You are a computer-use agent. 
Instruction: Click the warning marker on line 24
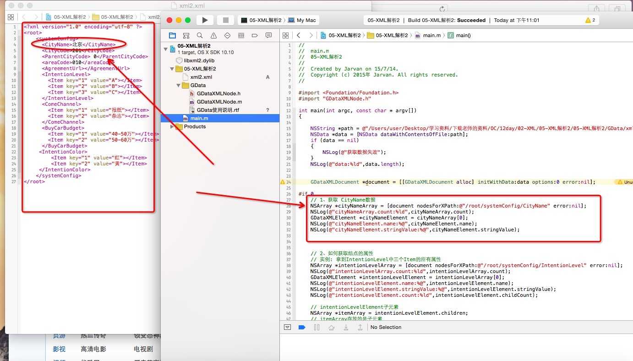point(283,182)
